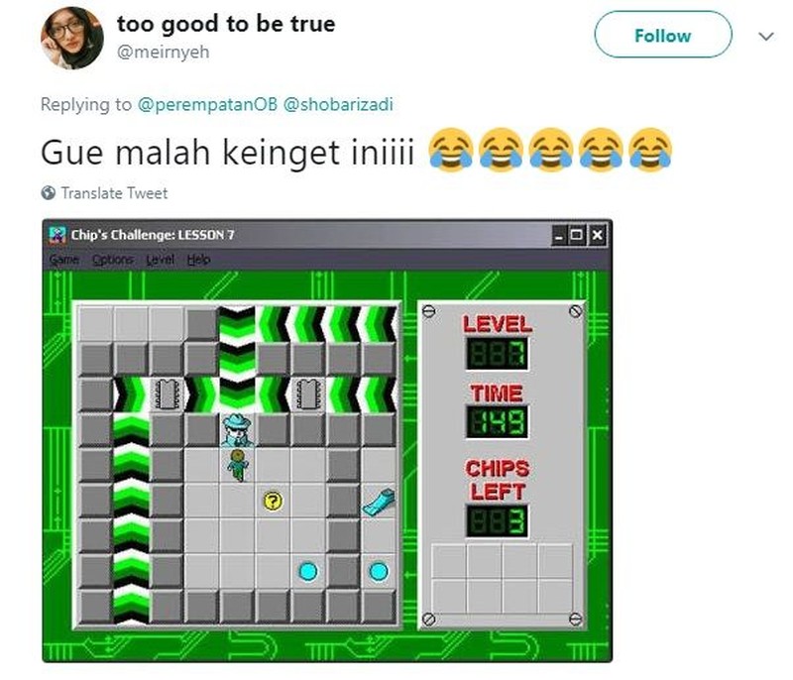793x680 pixels.
Task: Click the thief character in the hat
Action: click(237, 430)
